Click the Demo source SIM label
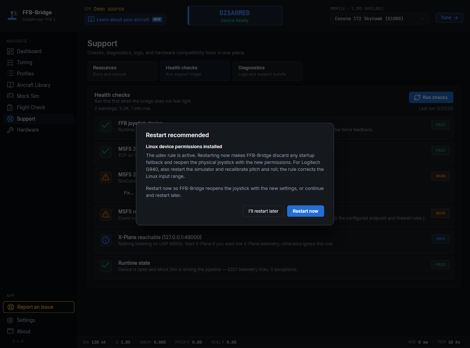This screenshot has width=470, height=348. pyautogui.click(x=109, y=9)
